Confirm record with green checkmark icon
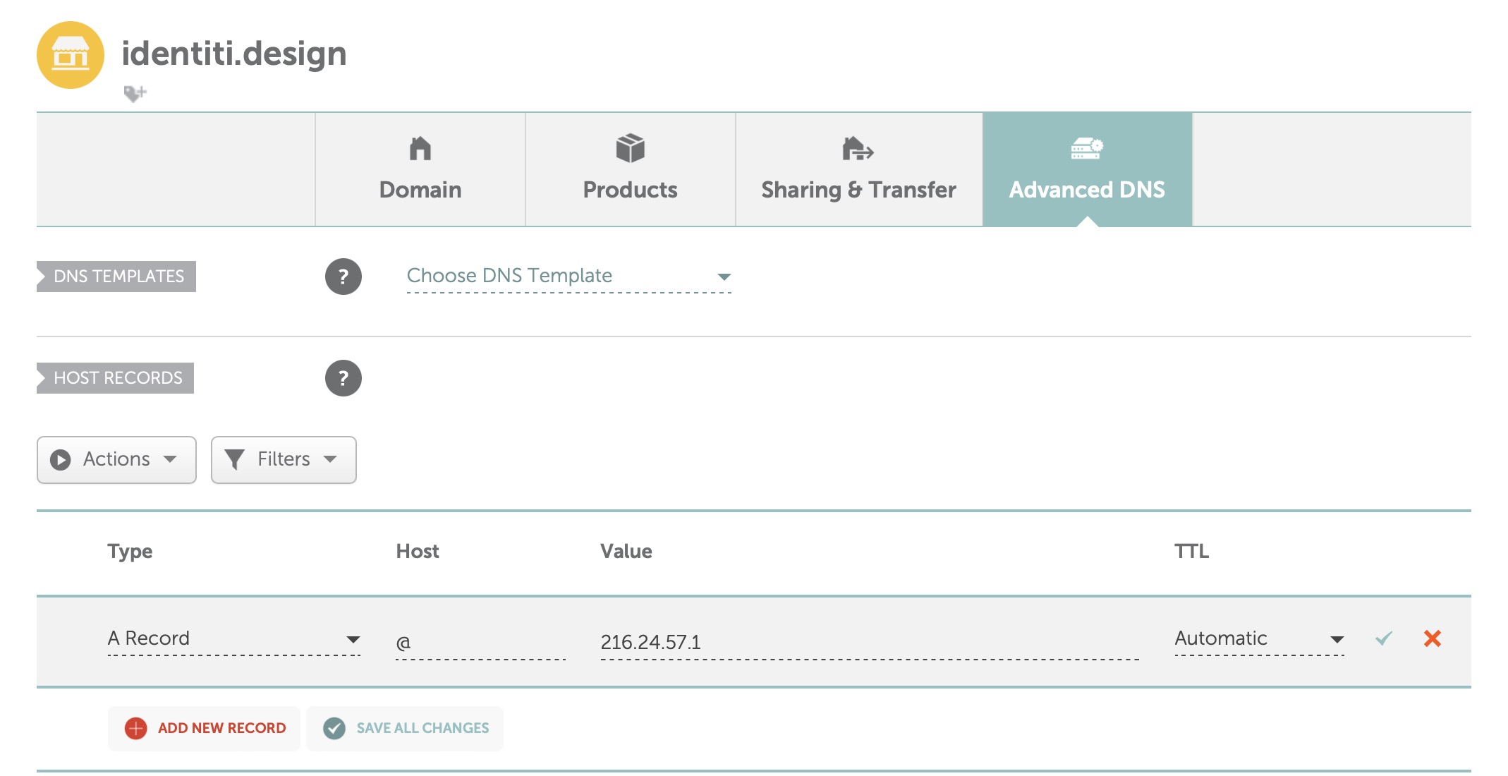Screen dimensions: 1508x776 pyautogui.click(x=1383, y=638)
